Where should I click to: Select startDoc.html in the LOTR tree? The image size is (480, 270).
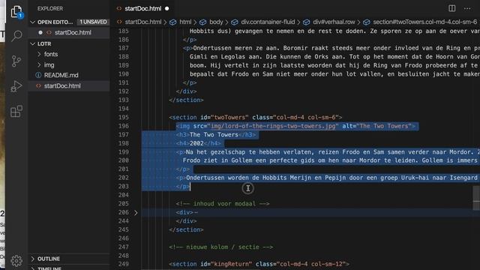pos(62,86)
